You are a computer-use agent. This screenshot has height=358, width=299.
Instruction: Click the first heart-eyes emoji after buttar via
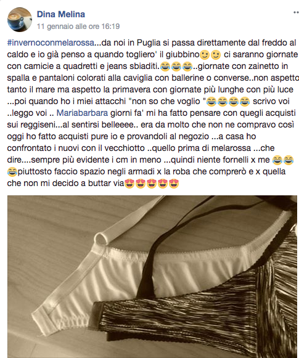(x=129, y=184)
